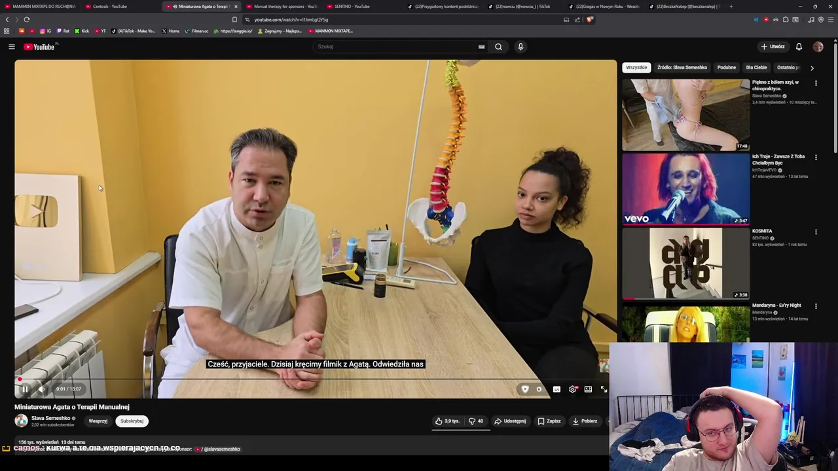Pause the video playback
This screenshot has height=471, width=838.
25,389
